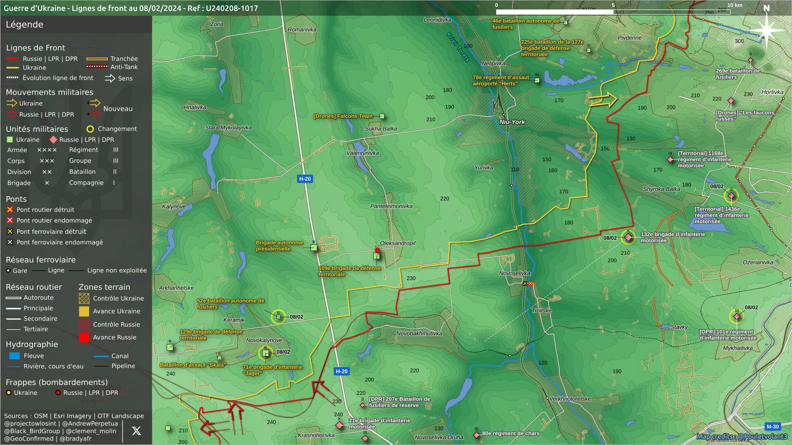Click the yellow Changement circle in legend
792x445 pixels.
(x=90, y=129)
